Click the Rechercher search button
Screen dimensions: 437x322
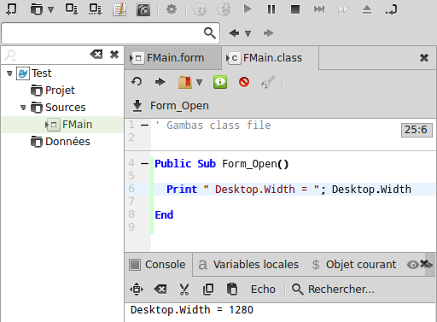coord(333,290)
